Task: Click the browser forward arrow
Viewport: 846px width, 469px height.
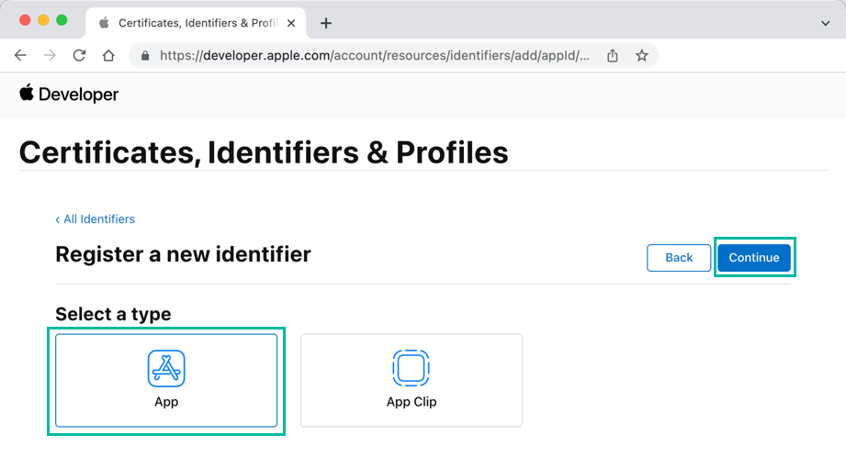Action: [50, 55]
